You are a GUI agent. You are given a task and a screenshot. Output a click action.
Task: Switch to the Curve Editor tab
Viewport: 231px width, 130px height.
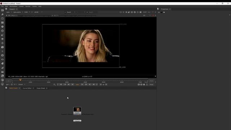coord(27,88)
